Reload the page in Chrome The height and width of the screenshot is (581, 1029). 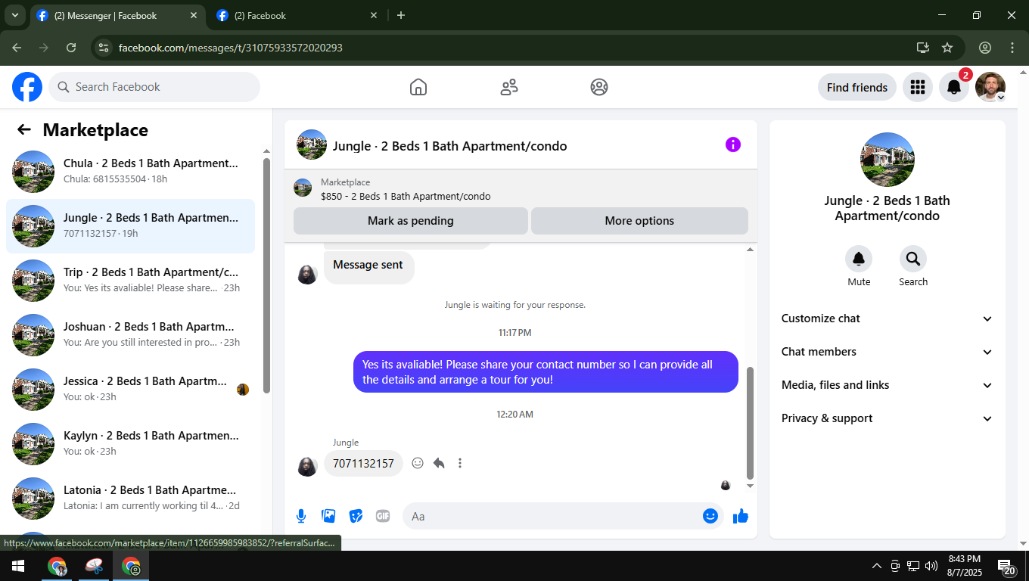pos(71,48)
